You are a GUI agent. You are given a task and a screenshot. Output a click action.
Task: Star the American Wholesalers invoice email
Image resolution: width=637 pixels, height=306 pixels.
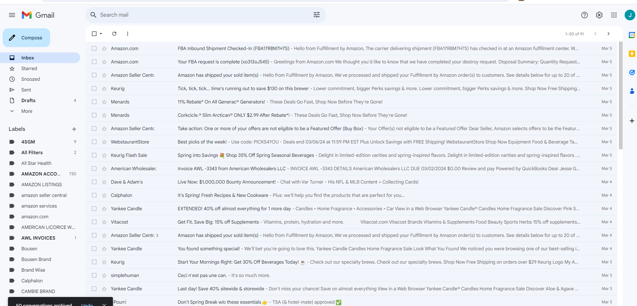pyautogui.click(x=104, y=169)
